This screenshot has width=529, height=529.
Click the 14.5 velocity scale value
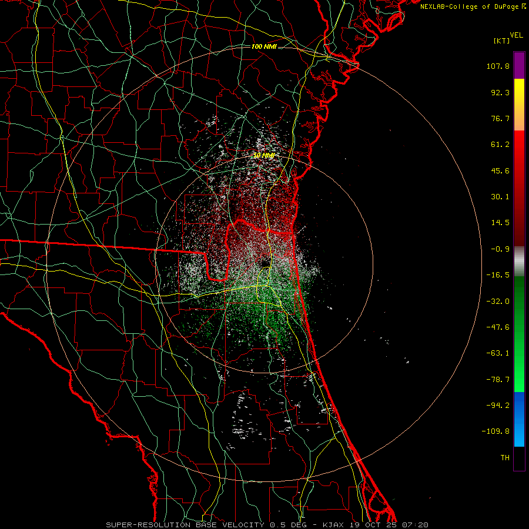click(x=500, y=223)
